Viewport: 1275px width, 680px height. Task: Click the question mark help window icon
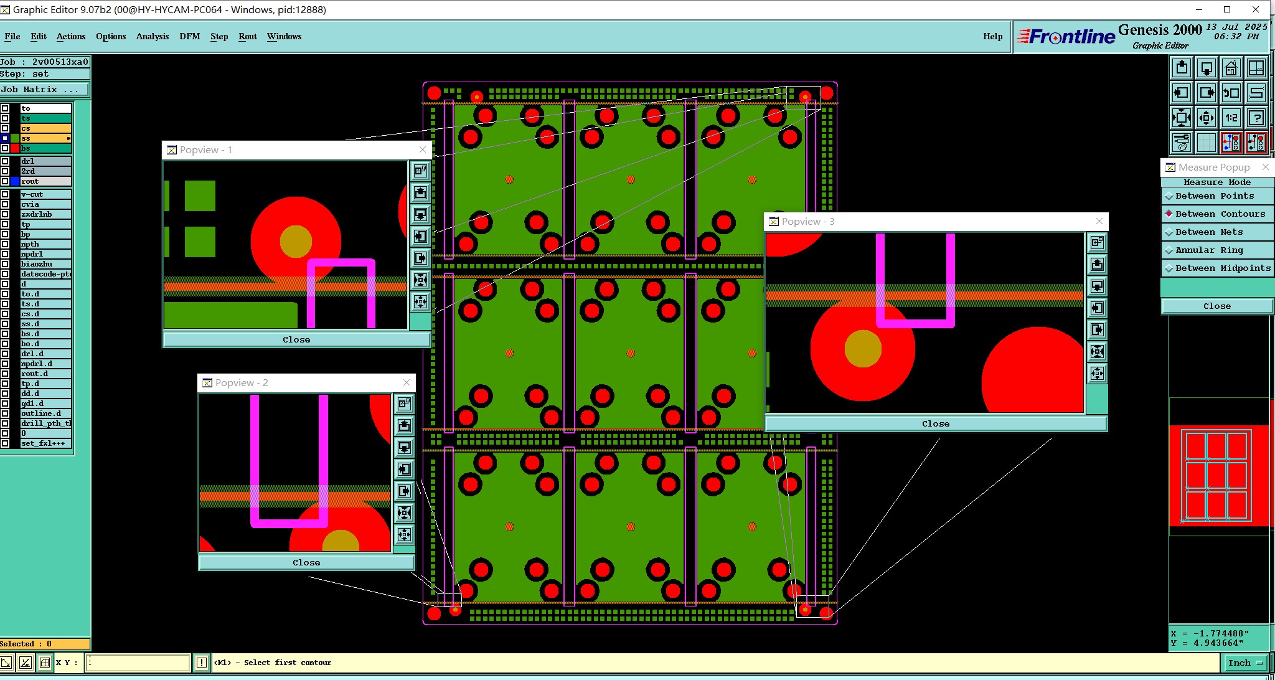coord(1256,118)
